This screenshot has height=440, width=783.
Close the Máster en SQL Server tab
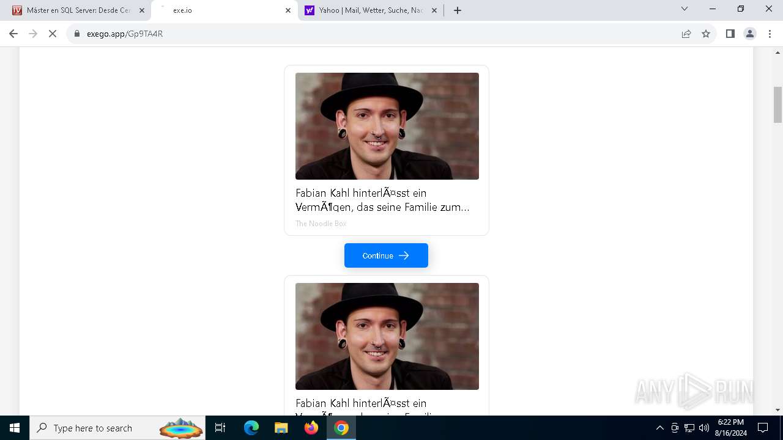pos(142,10)
